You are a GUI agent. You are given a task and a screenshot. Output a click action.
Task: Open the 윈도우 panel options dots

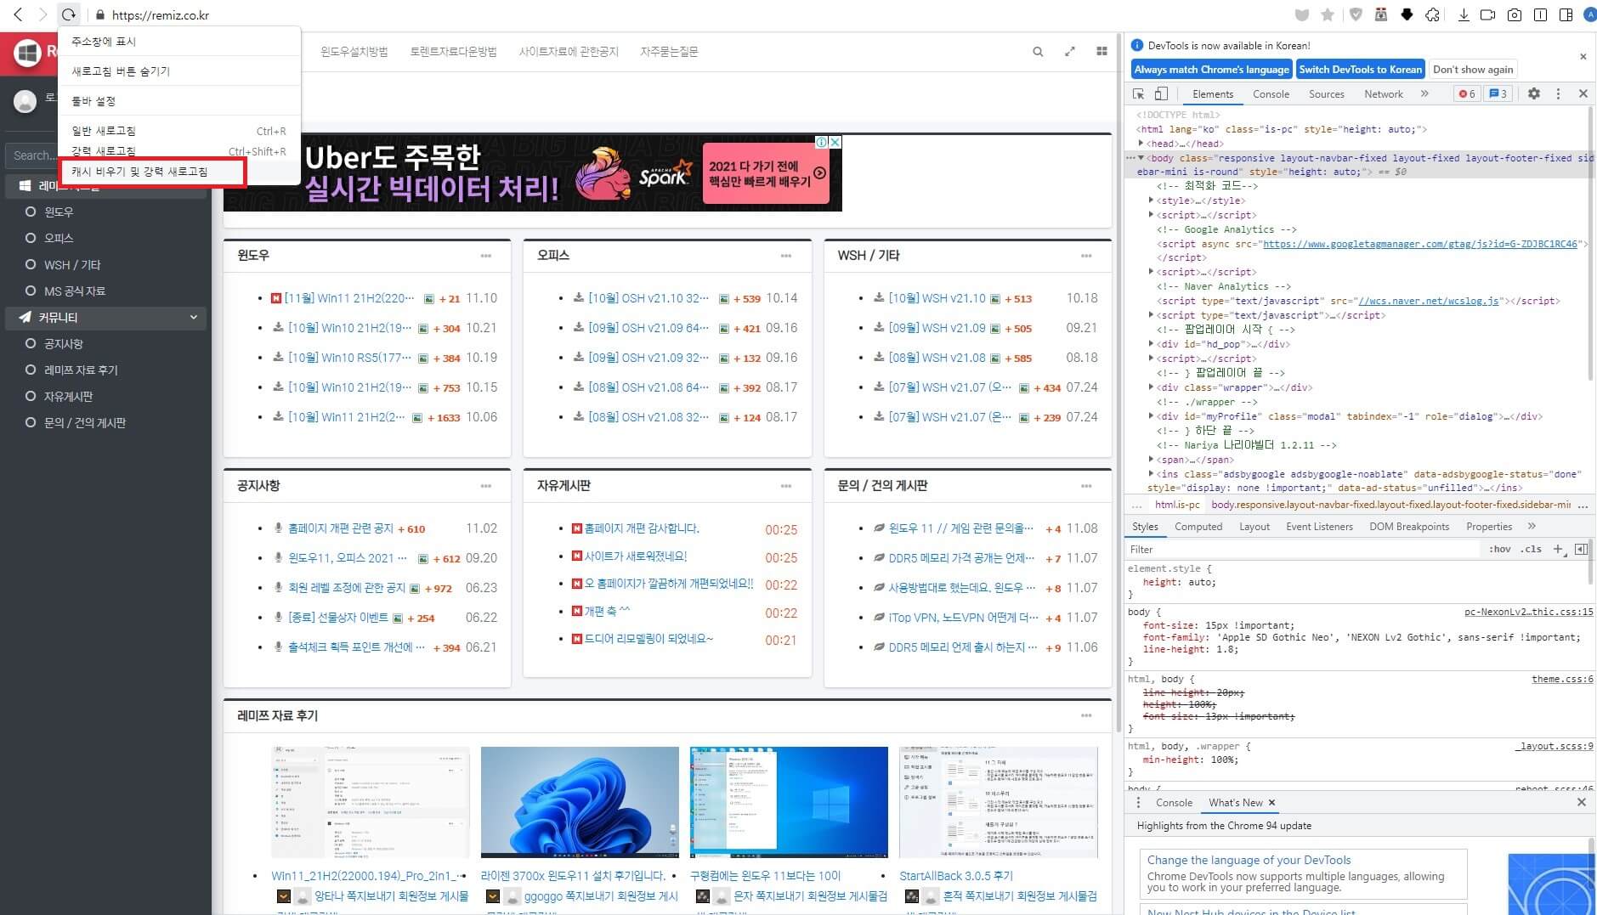pyautogui.click(x=486, y=255)
